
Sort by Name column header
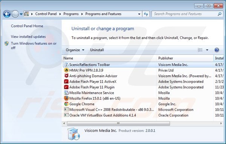[110, 58]
